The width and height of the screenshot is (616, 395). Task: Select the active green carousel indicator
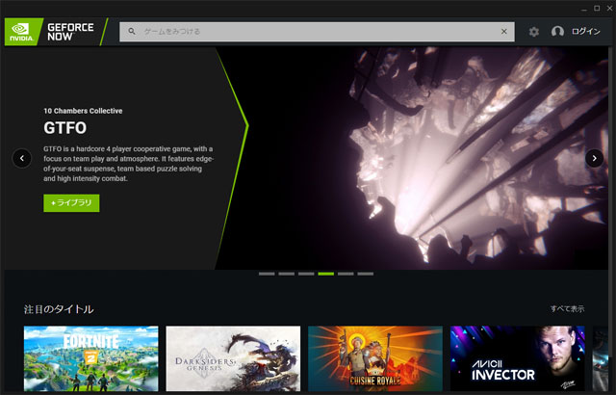coord(325,274)
